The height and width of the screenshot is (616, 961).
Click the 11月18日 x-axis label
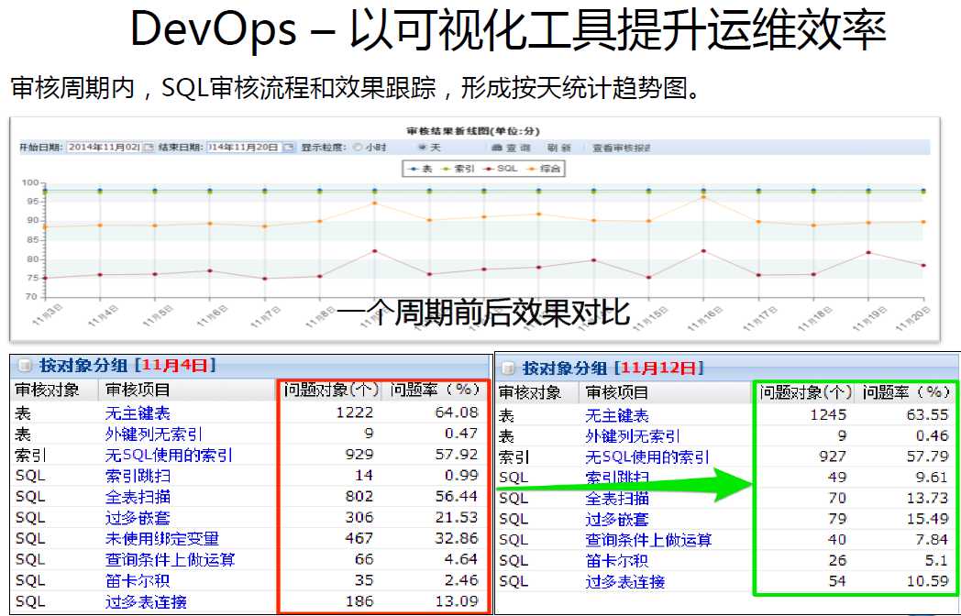812,317
